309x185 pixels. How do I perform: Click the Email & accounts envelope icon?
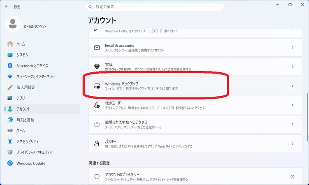point(97,47)
